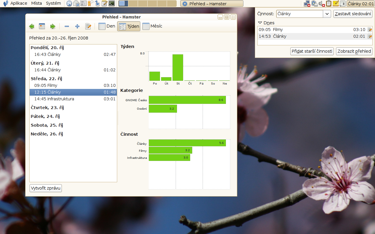Click into the Činnost text field
The image size is (375, 234).
(300, 14)
